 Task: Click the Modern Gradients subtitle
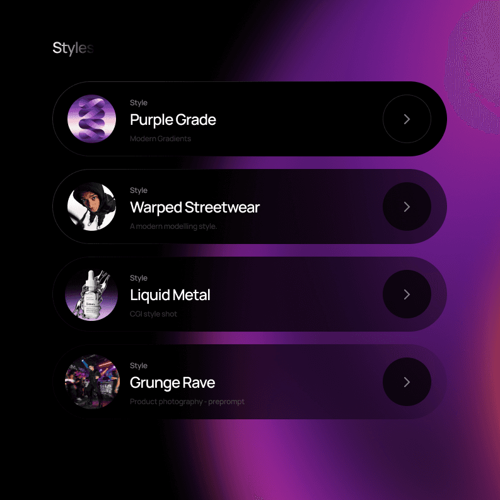[x=160, y=139]
